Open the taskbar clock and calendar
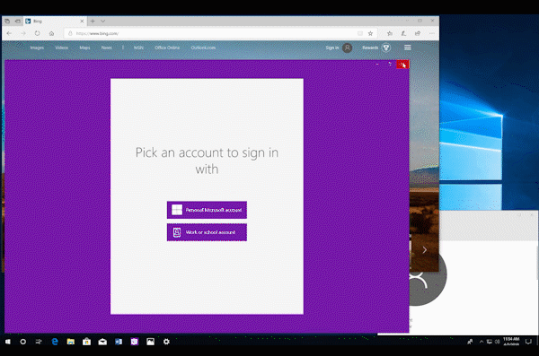Image resolution: width=539 pixels, height=356 pixels. pyautogui.click(x=511, y=342)
